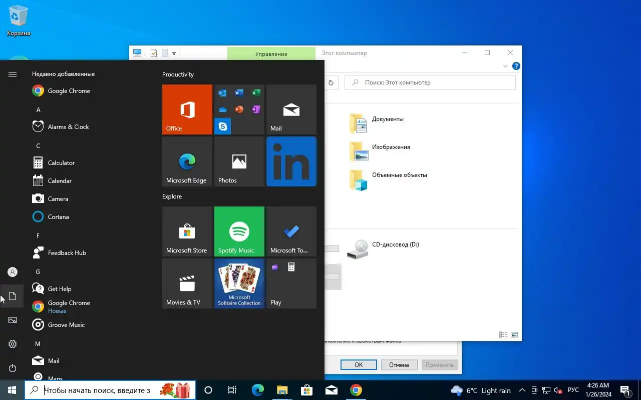Switch Explorer to large icons view
Screen dimensions: 641x400
514,334
